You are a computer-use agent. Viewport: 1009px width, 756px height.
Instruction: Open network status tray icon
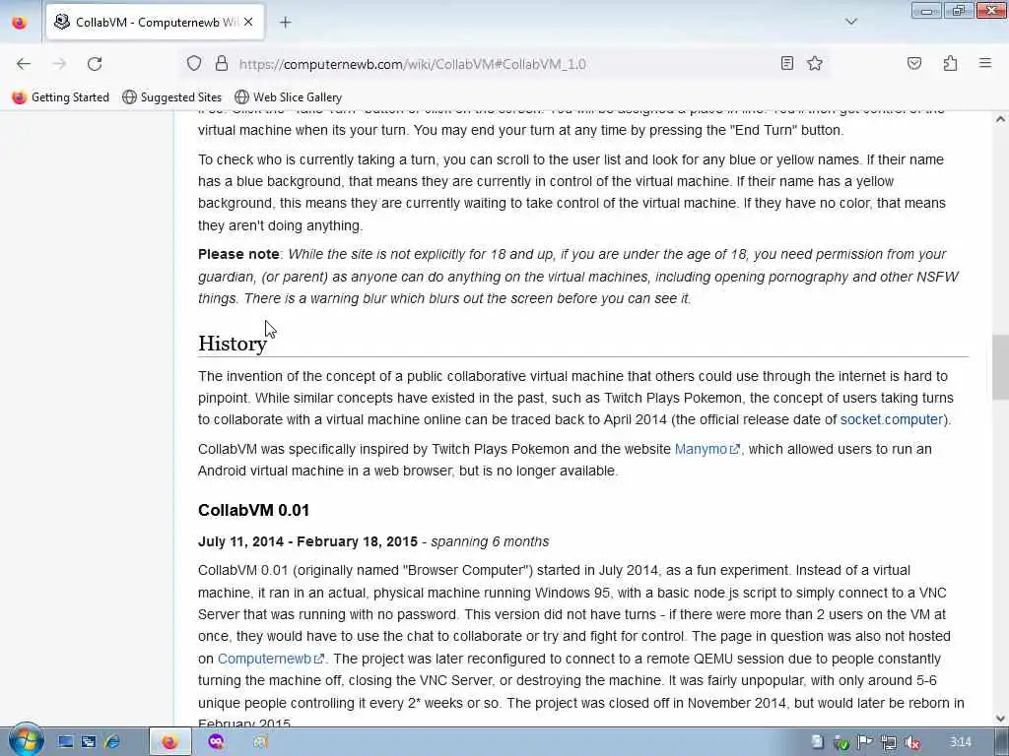click(889, 742)
